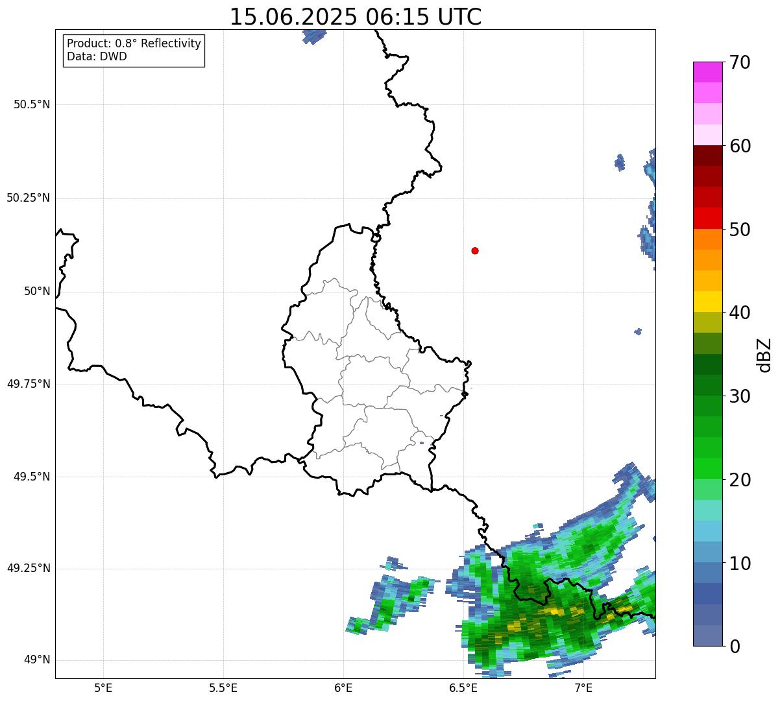Viewport: 780px width, 701px height.
Task: Click the colorbar tick label 70
Action: pyautogui.click(x=740, y=62)
